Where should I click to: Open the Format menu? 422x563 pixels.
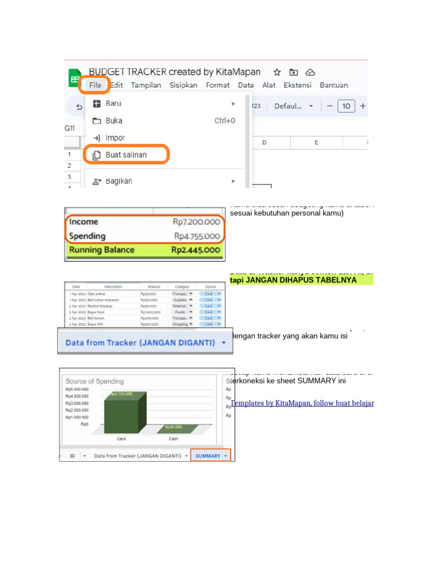click(218, 85)
